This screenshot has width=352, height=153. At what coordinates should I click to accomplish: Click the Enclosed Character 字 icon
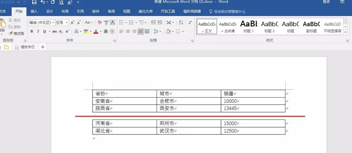[x=112, y=31]
